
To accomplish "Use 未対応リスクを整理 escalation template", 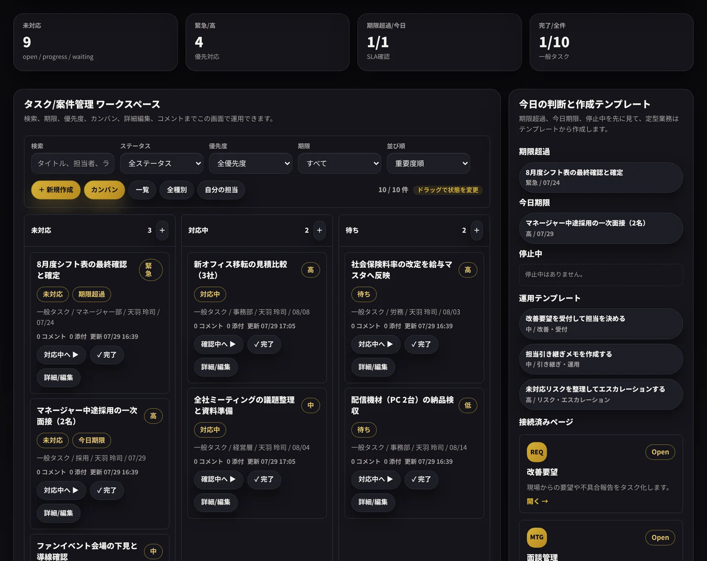I will coord(601,394).
